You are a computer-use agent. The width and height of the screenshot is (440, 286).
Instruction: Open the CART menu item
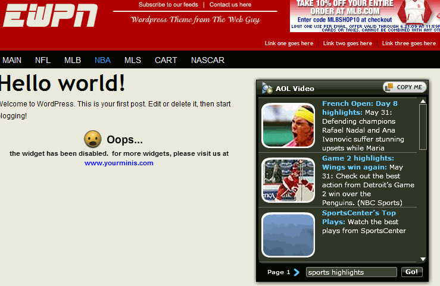pos(166,60)
